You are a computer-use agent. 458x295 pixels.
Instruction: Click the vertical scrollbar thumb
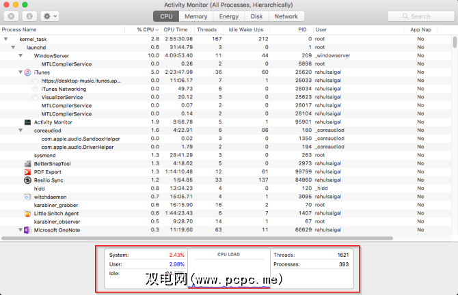[455, 42]
